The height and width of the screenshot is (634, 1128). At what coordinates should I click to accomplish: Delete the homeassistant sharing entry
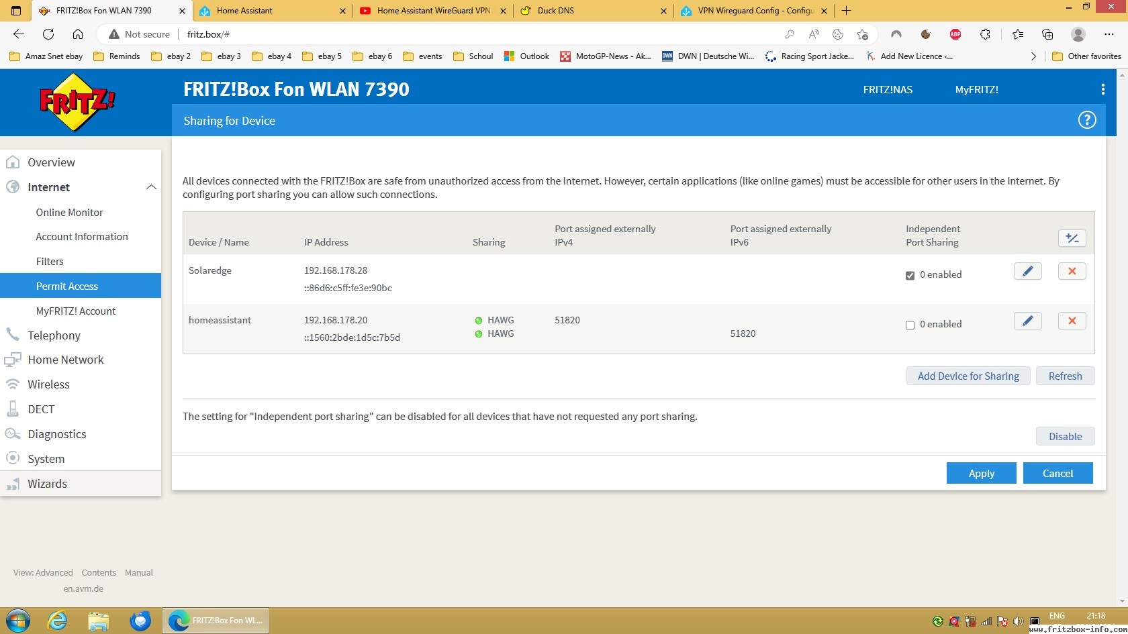point(1072,321)
